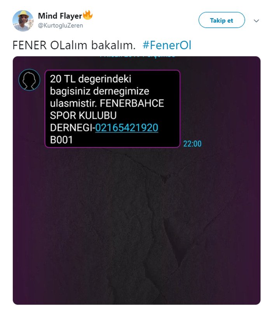Click the 22:00 message timestamp
Viewport: 272px width, 310px height.
(192, 144)
